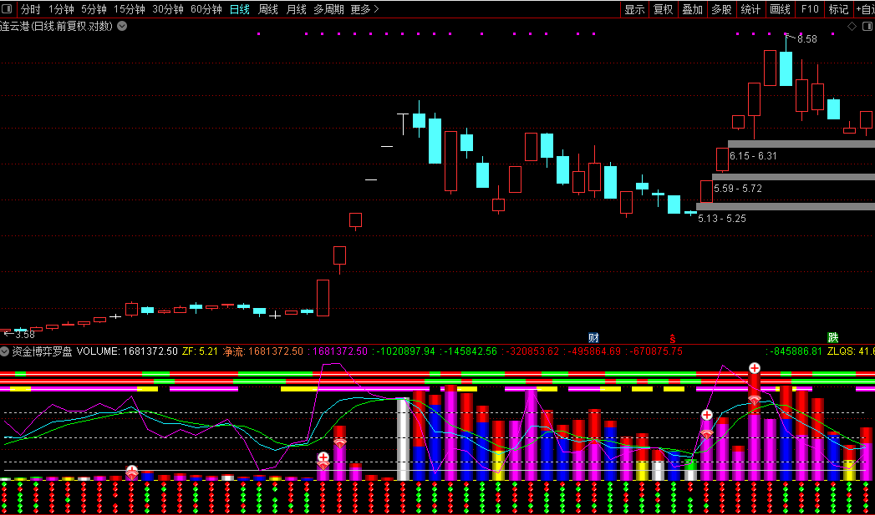Click the 8.58 high price label

[x=807, y=39]
